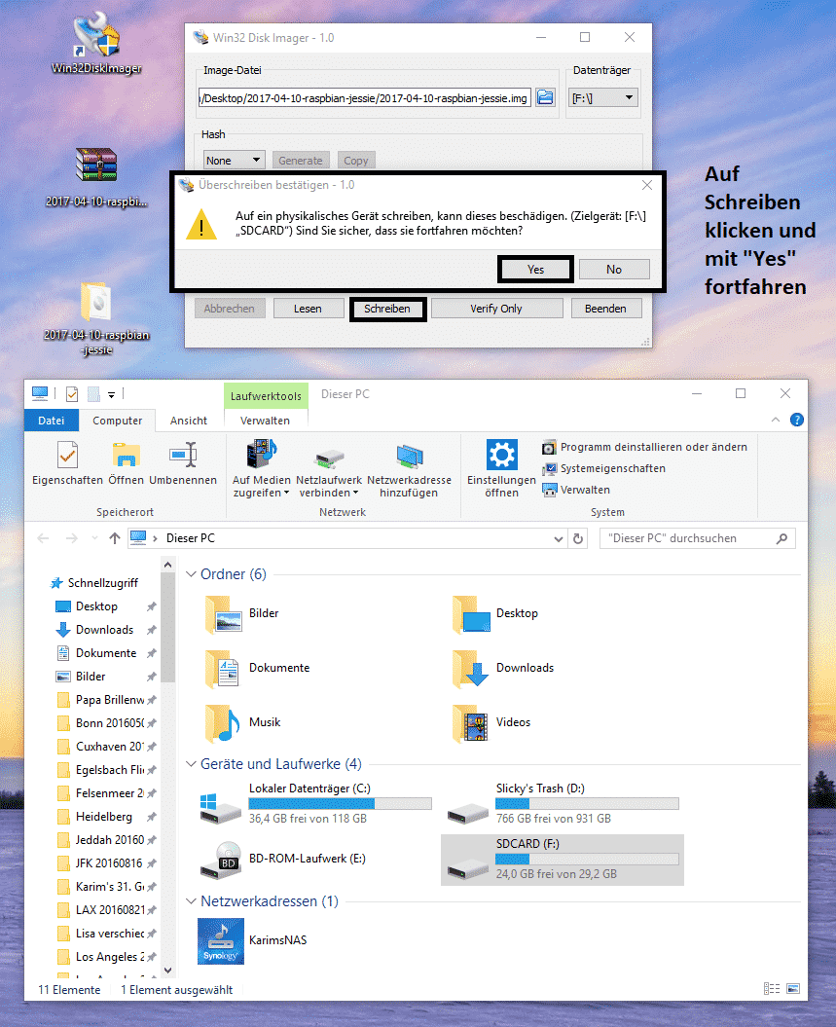Open the Datei menu tab
This screenshot has height=1027, width=836.
coord(52,421)
